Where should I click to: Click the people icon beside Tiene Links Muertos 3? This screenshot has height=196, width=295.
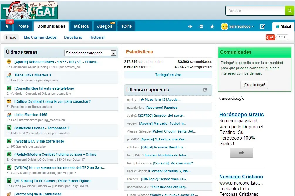pyautogui.click(x=9, y=75)
